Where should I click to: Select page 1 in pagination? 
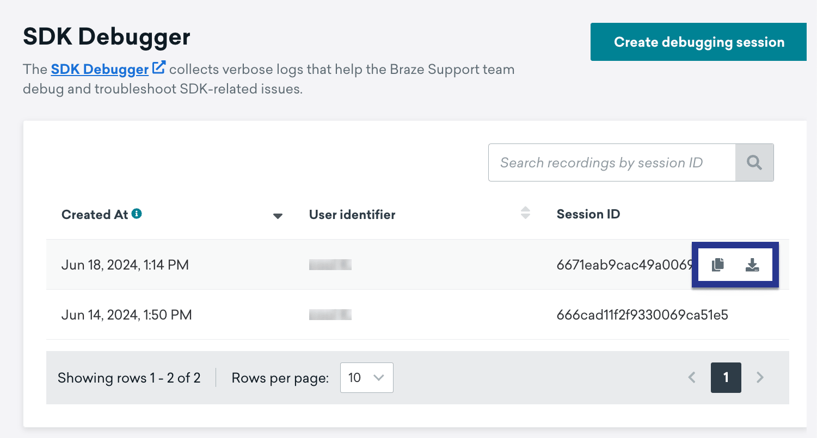[726, 377]
